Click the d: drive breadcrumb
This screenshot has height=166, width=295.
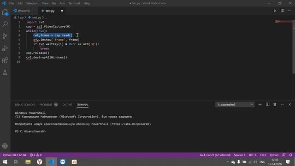click(x=15, y=18)
